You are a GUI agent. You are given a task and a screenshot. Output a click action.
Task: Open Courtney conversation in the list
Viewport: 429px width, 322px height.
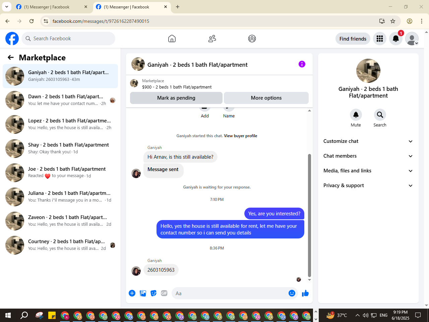coord(60,245)
